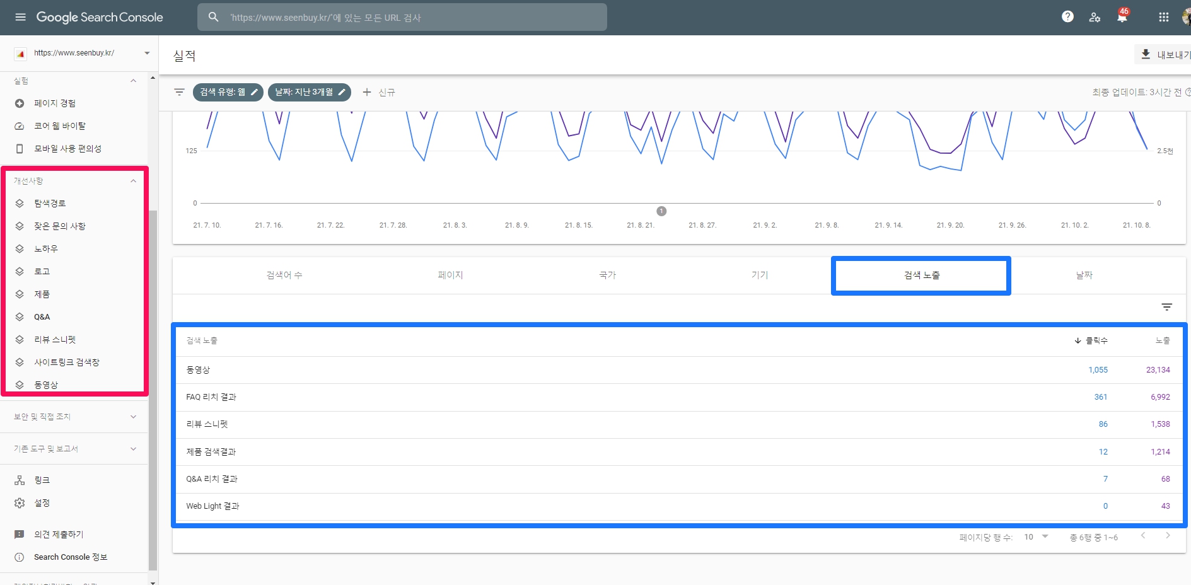
Task: Open notifications bell with 46 badge
Action: [x=1122, y=17]
